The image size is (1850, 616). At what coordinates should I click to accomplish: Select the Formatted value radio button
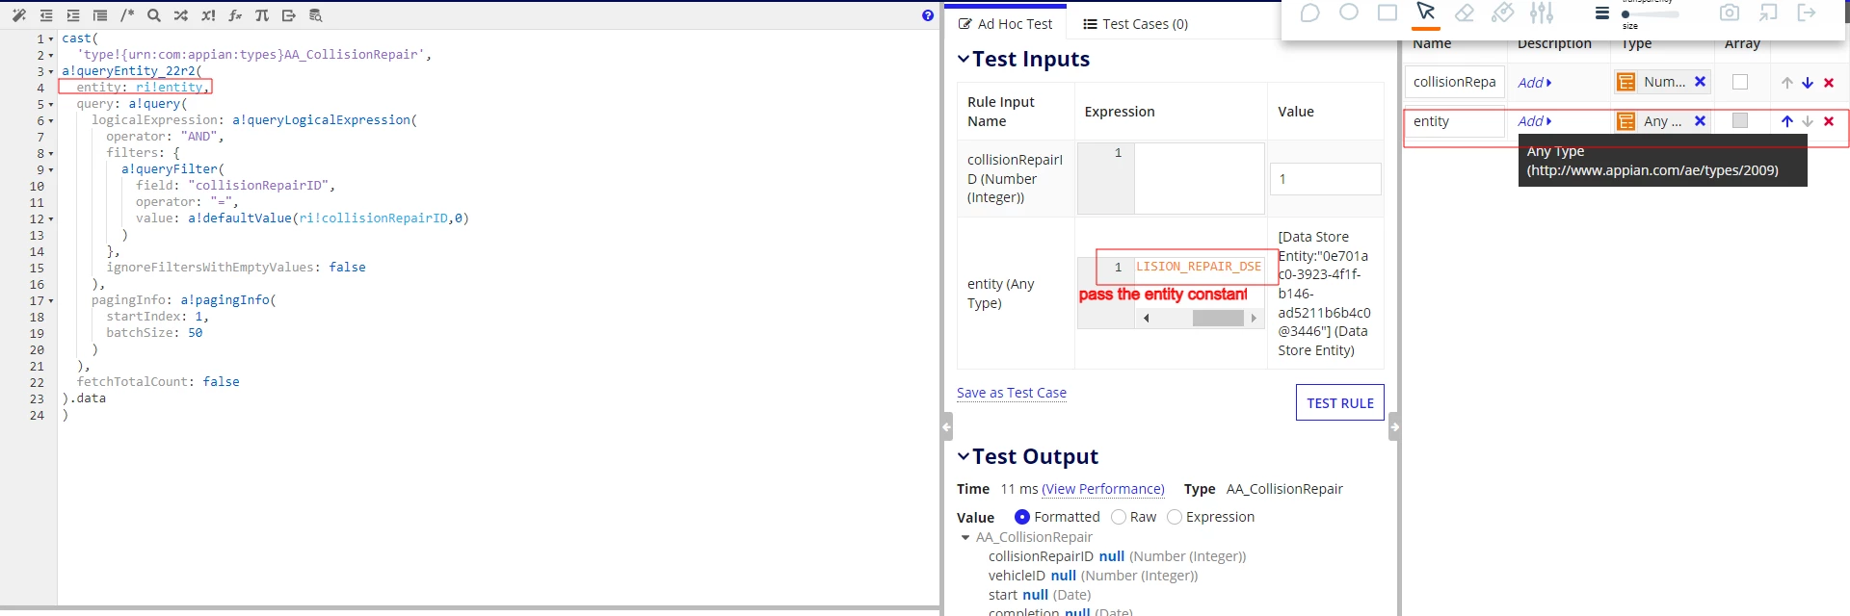(x=1022, y=517)
